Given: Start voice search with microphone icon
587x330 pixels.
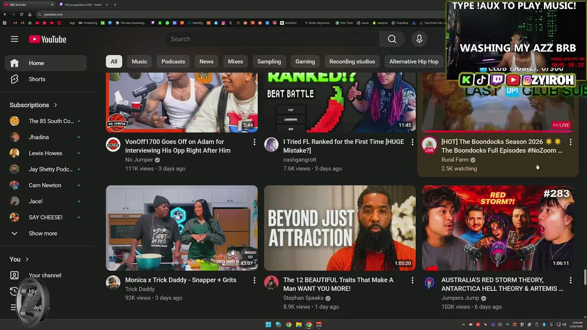Looking at the screenshot, I should [x=419, y=39].
